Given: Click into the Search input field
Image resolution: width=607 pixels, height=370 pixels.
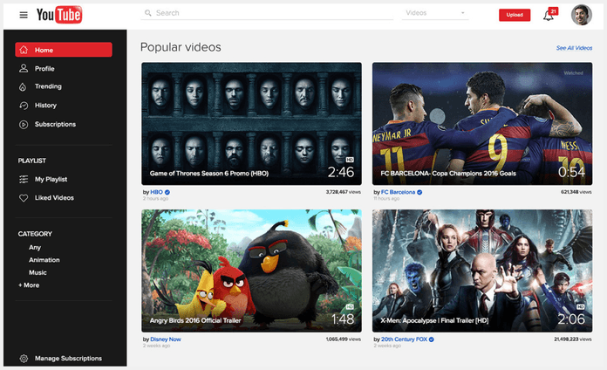Looking at the screenshot, I should click(x=267, y=13).
